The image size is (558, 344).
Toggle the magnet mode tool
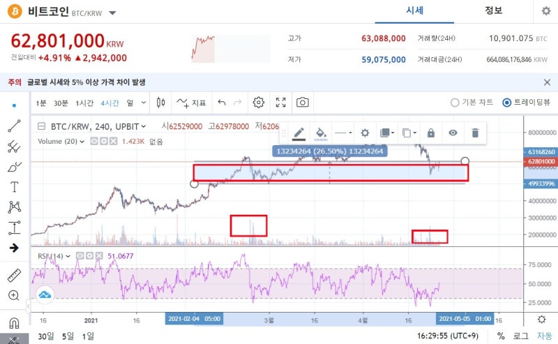pos(14,323)
